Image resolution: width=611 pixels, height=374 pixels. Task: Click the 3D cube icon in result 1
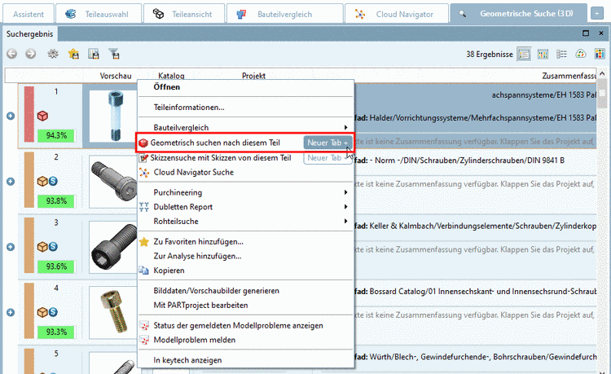[42, 116]
